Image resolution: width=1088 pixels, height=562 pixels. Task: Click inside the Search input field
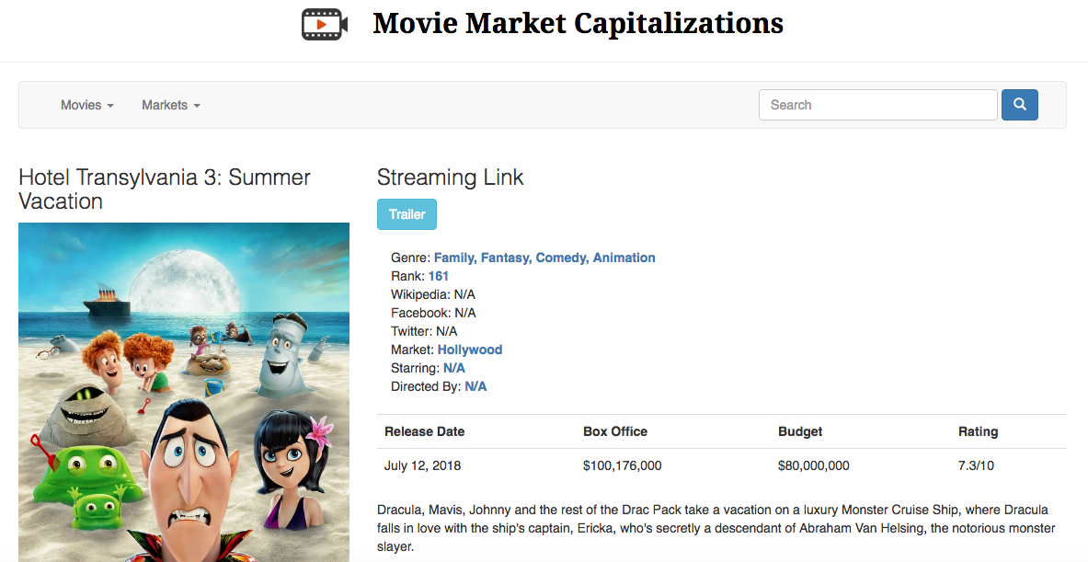876,104
